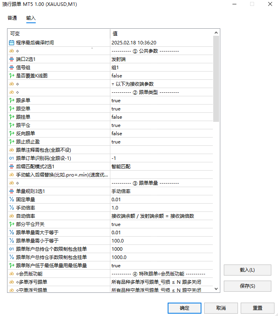278x316 pixels.
Task: Click the boolean icon beside 跟平仓
Action: click(12, 125)
